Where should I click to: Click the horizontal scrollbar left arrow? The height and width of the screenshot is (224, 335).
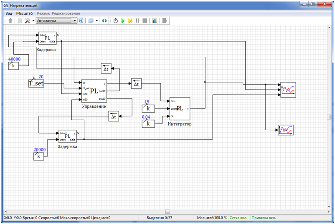click(x=6, y=211)
